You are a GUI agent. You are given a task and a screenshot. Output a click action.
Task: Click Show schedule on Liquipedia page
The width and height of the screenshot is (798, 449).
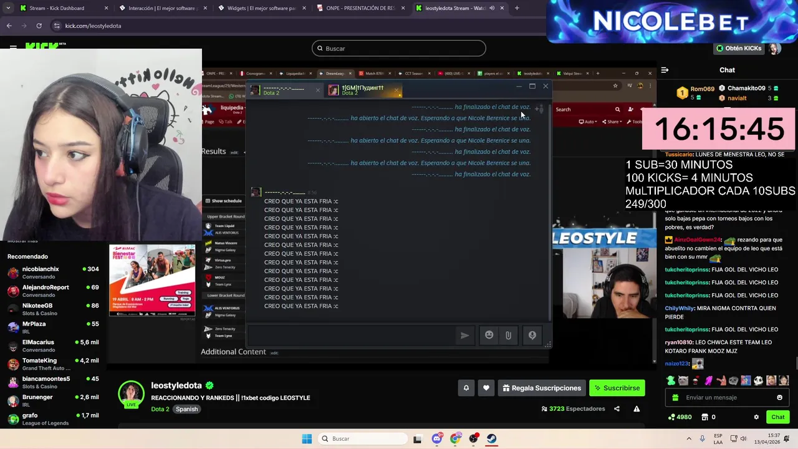224,201
